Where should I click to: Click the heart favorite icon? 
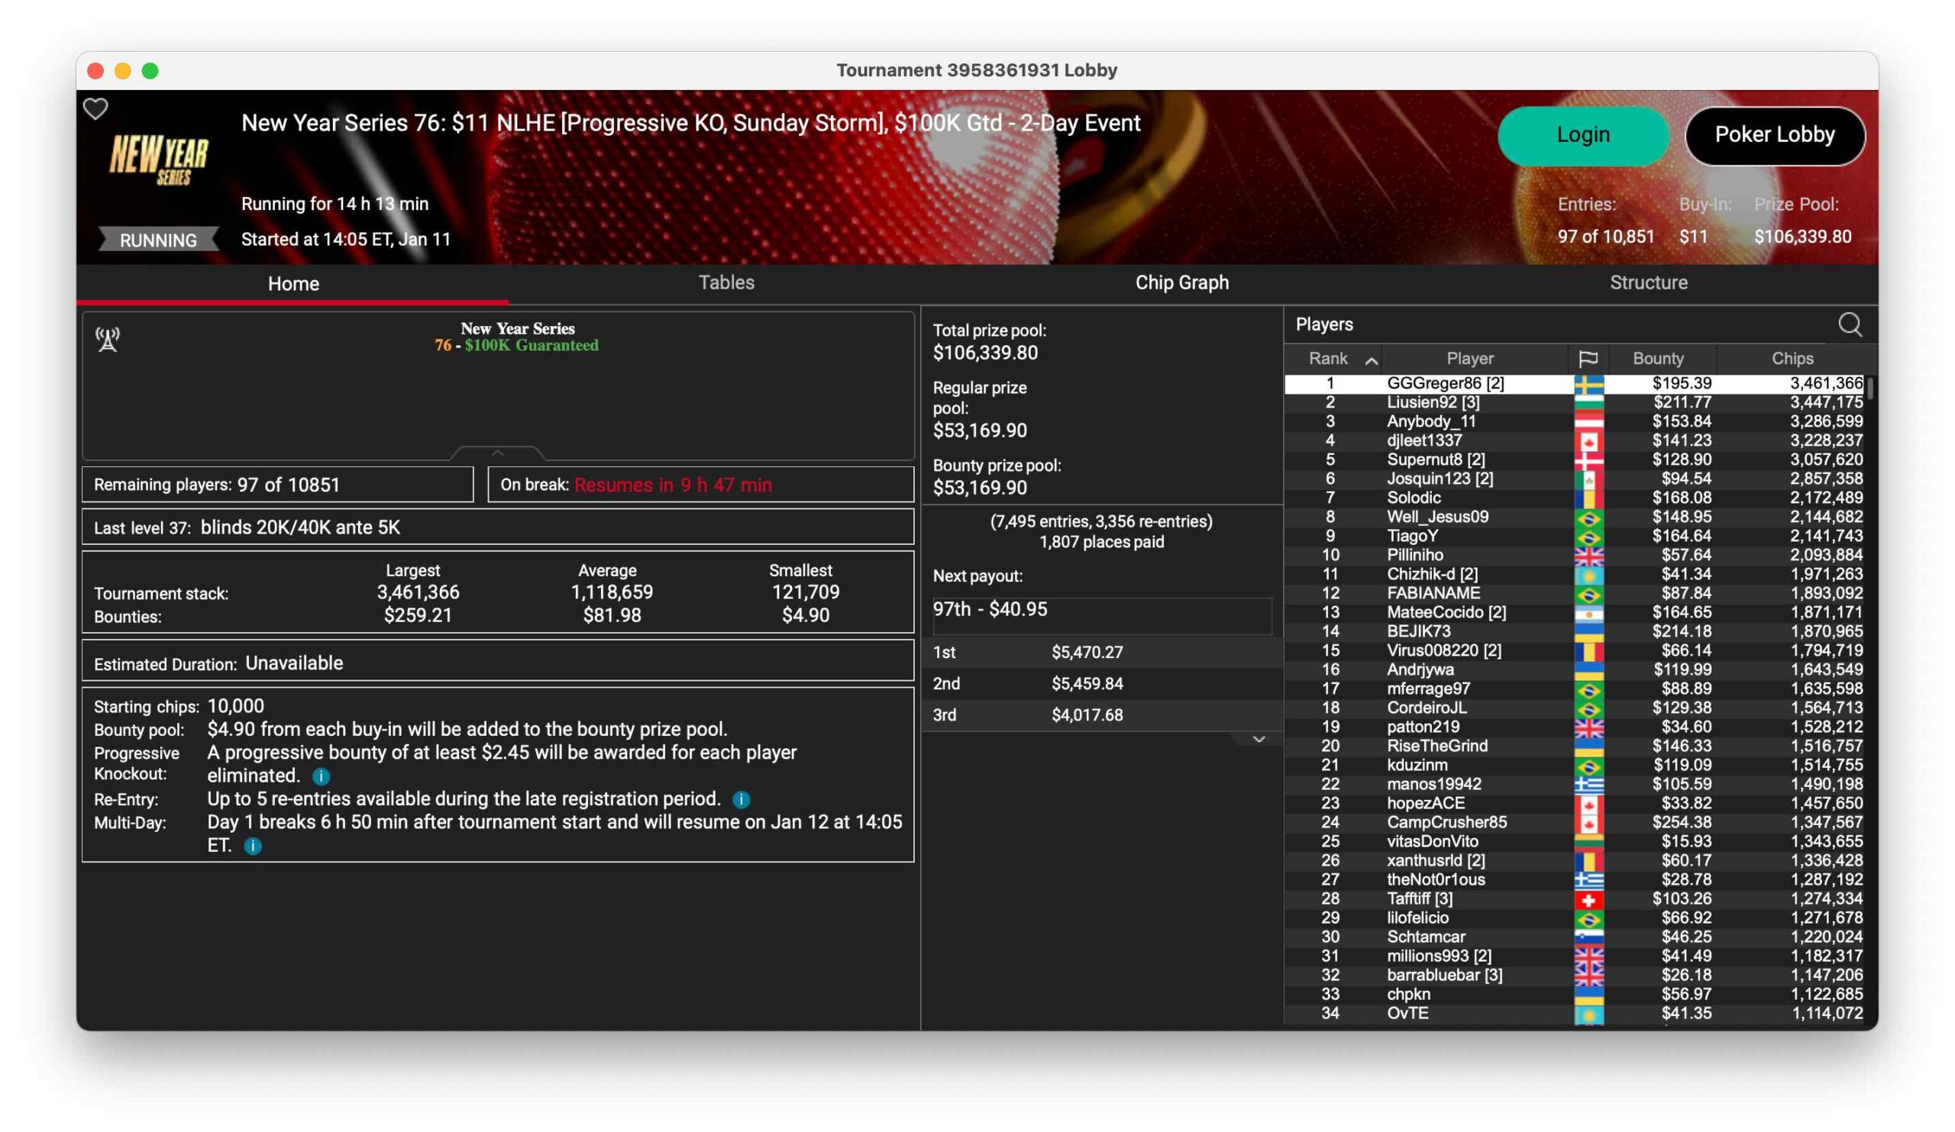pyautogui.click(x=95, y=109)
